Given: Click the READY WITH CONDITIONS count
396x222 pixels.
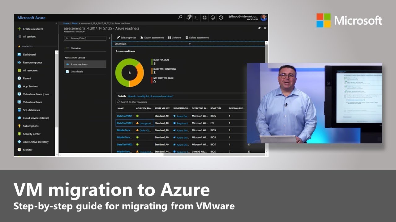Looking at the screenshot, I should pos(155,73).
